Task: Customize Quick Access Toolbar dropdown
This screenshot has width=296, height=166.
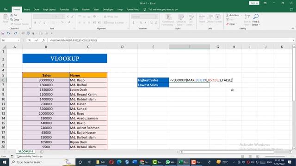Action: (51, 33)
